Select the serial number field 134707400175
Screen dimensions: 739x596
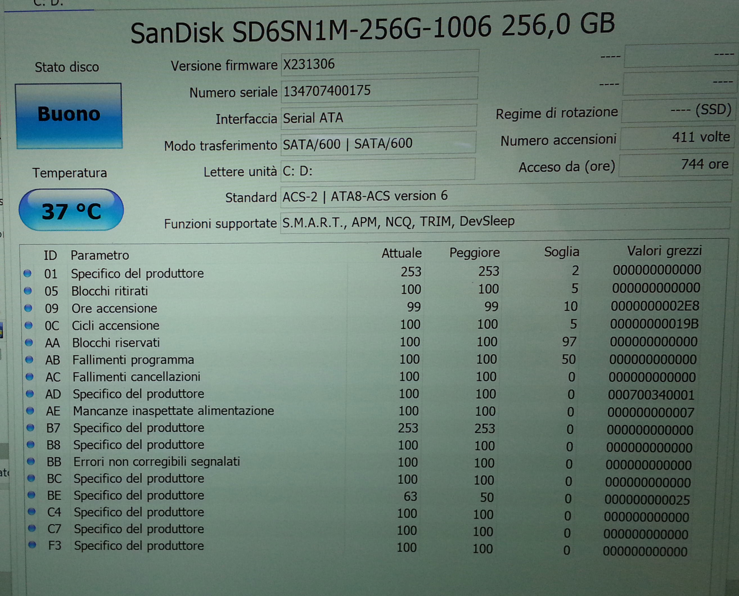click(x=379, y=90)
